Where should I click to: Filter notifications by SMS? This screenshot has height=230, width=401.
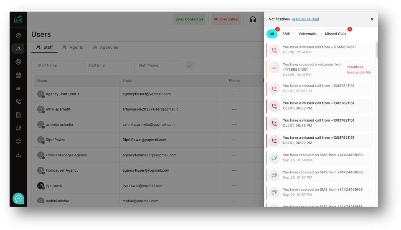tap(286, 34)
